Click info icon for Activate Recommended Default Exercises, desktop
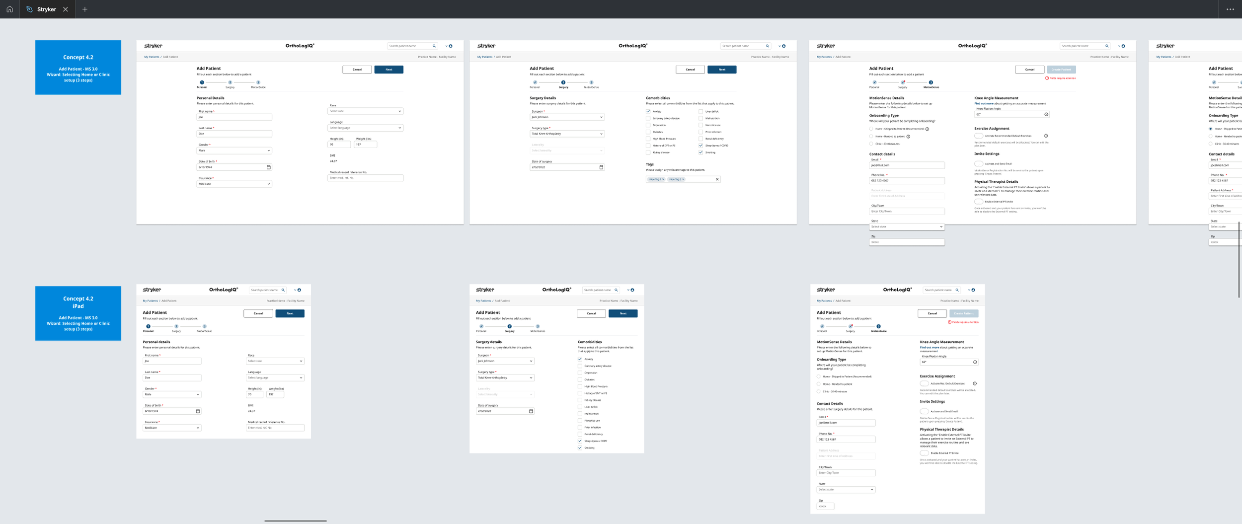 pyautogui.click(x=1046, y=136)
